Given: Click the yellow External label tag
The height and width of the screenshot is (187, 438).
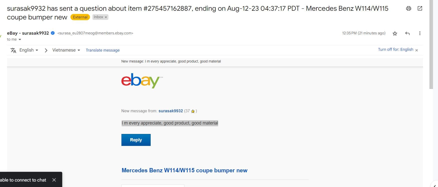Looking at the screenshot, I should (x=80, y=17).
